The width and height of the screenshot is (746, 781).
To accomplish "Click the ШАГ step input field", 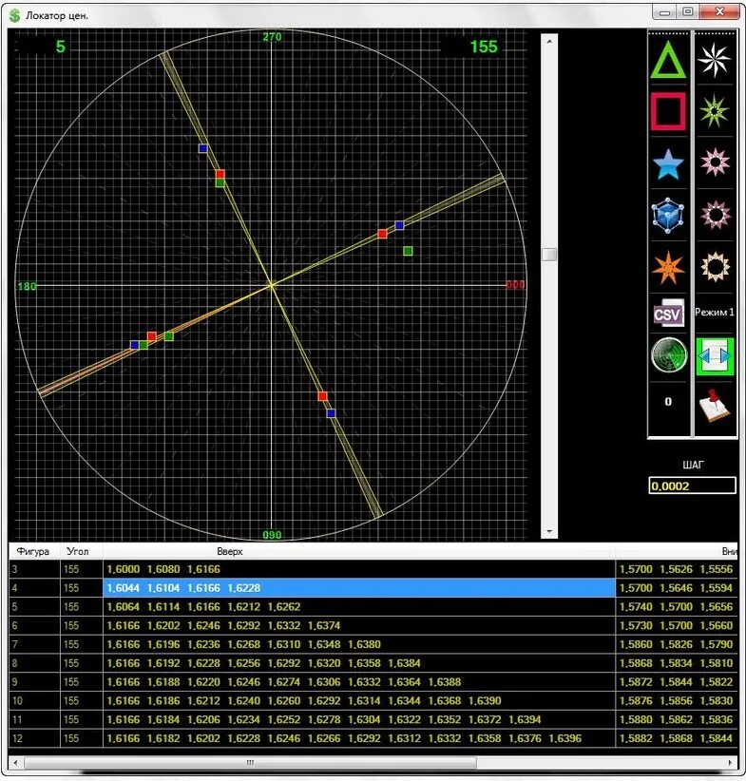I will (692, 486).
